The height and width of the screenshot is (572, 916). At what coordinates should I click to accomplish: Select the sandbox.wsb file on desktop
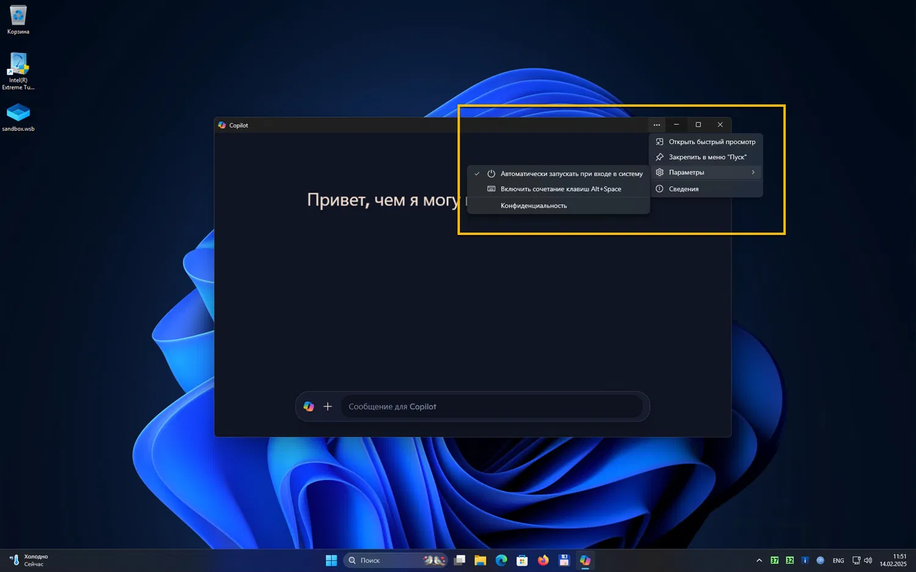tap(18, 117)
